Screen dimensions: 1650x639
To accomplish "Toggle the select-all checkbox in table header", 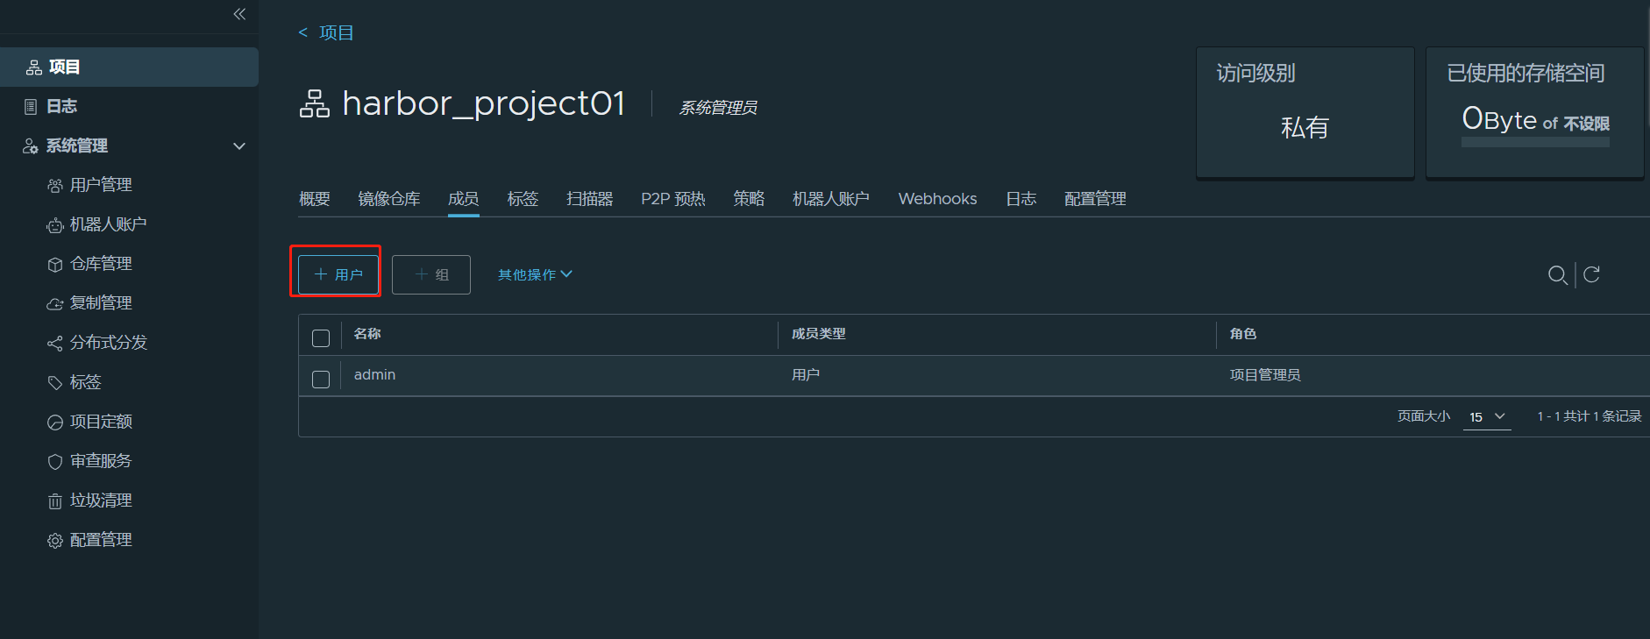I will [321, 338].
